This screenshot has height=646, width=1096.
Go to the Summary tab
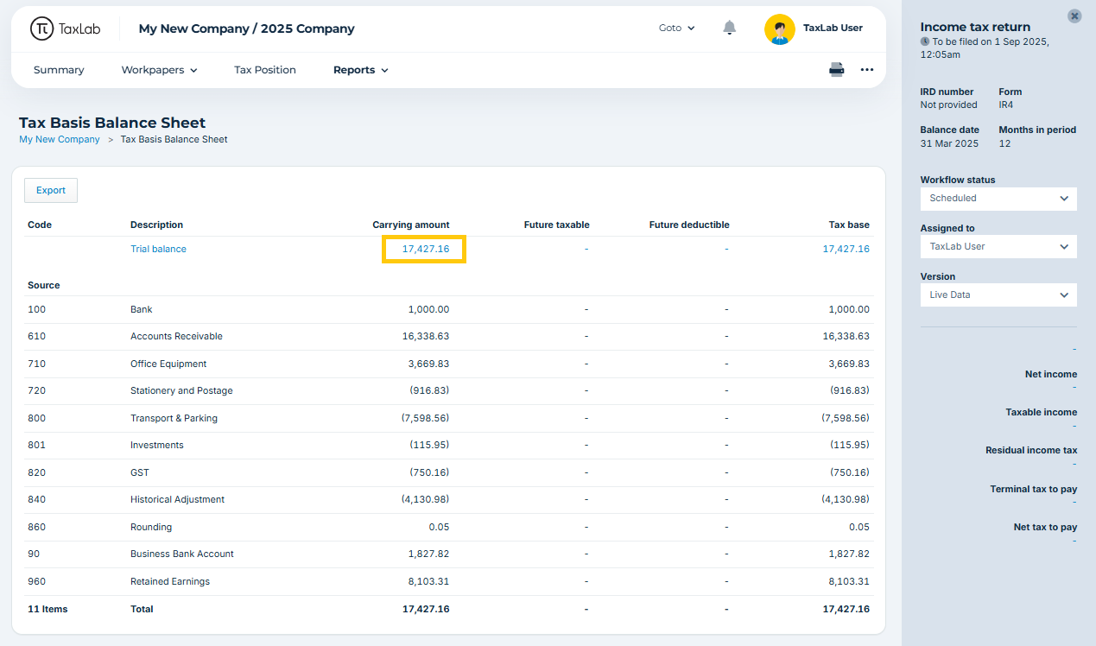tap(59, 70)
